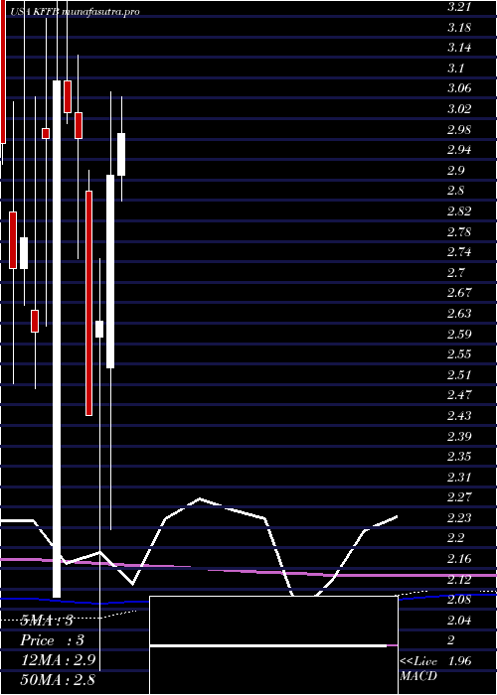
Task: Click the 3.21 price axis label
Action: point(459,7)
